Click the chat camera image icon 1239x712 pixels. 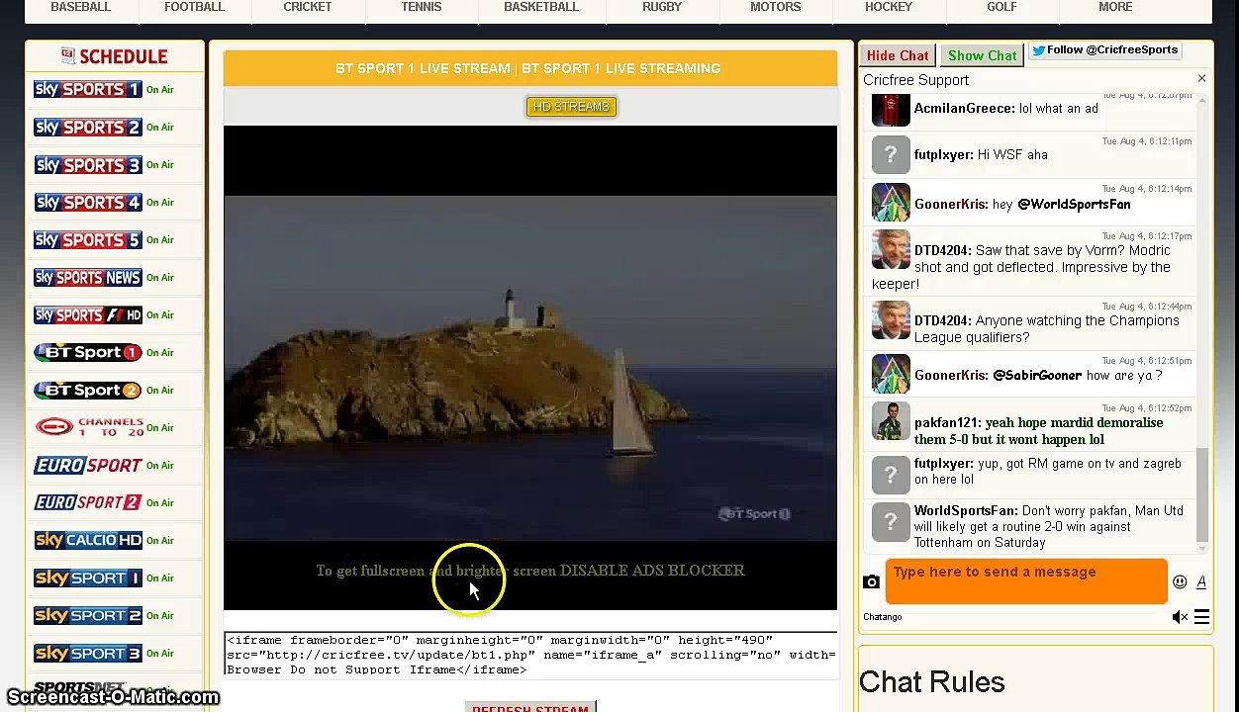(x=871, y=581)
